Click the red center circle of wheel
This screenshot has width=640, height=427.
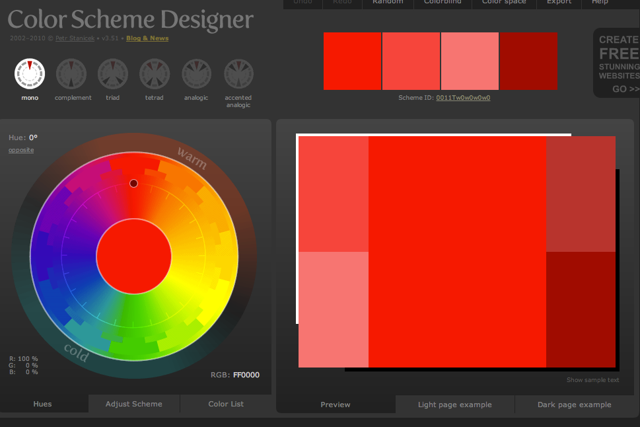coord(134,256)
